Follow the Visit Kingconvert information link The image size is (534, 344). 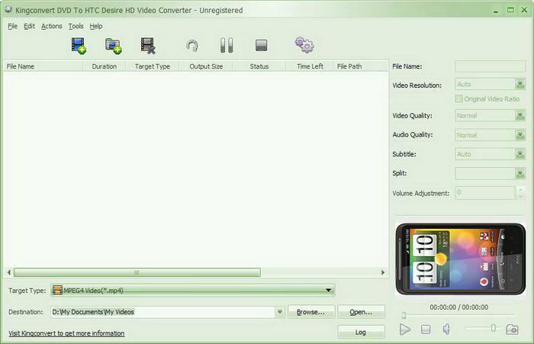[x=66, y=333]
